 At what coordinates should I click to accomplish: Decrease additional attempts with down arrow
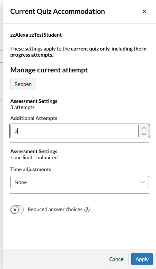[x=144, y=134]
